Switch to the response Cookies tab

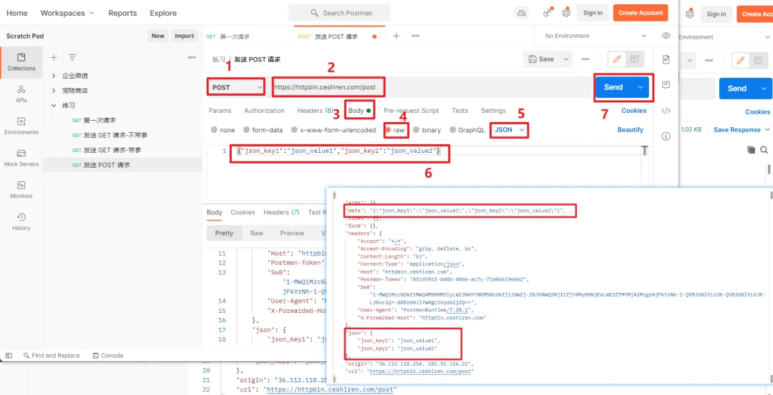coord(243,213)
